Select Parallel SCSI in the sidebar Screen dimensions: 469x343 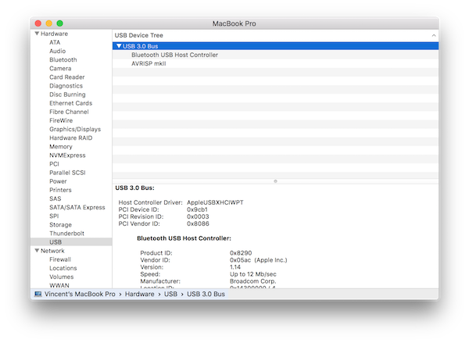(67, 173)
